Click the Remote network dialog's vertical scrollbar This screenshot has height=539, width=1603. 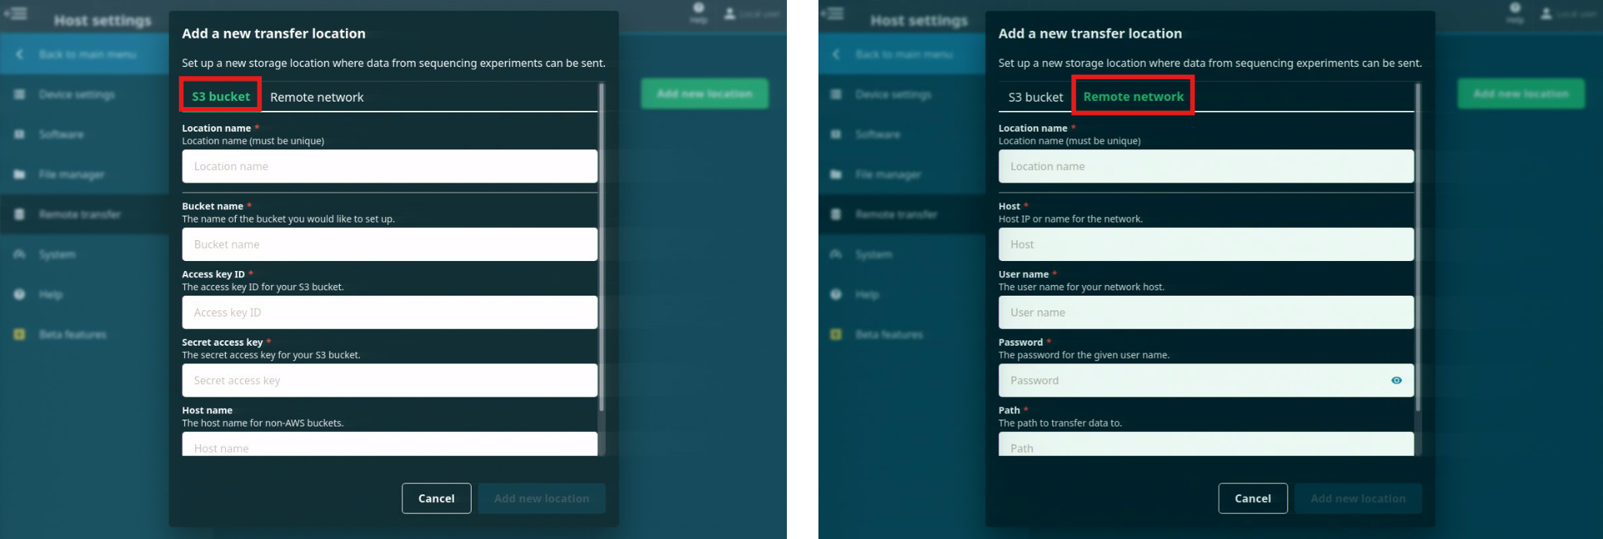[x=1419, y=246]
